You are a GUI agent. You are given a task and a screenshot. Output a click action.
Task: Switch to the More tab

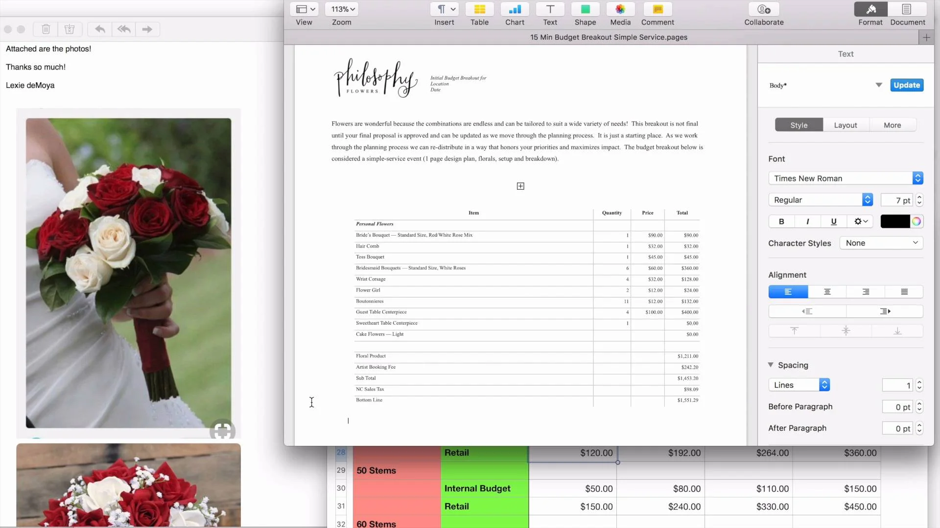click(892, 125)
